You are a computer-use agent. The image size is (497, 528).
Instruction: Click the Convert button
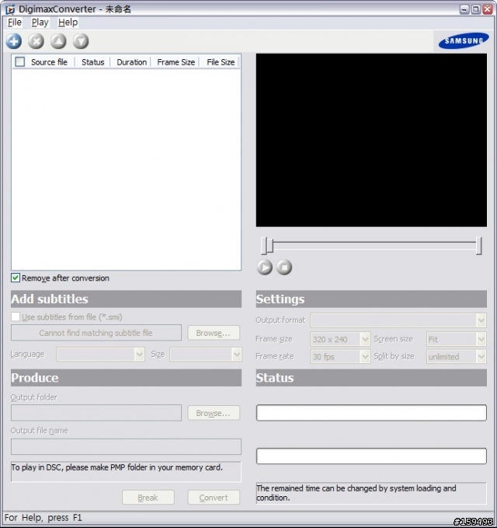click(x=214, y=498)
